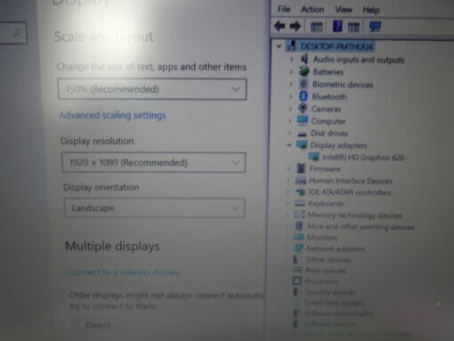Click the Print queues printer icon

coord(297,270)
